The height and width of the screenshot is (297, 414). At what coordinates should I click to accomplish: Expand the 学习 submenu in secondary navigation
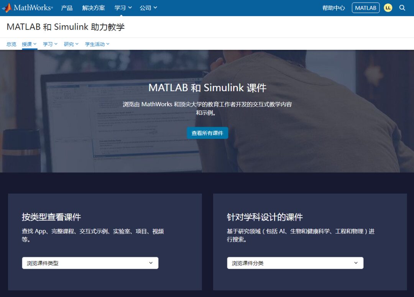[x=50, y=44]
